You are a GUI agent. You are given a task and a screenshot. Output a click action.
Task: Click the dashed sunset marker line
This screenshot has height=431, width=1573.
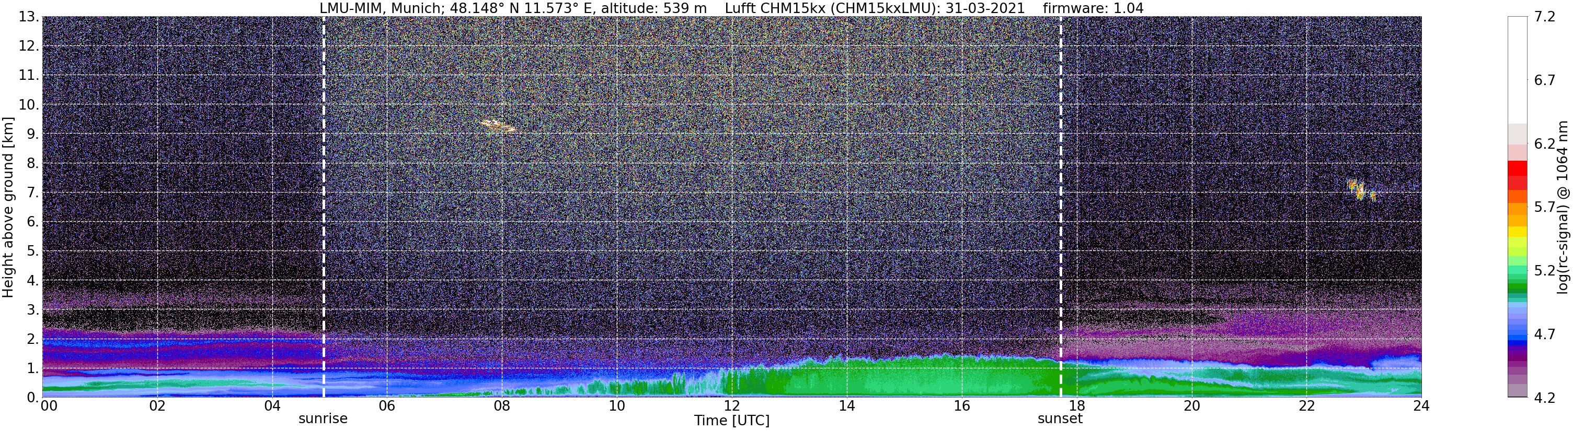1061,207
